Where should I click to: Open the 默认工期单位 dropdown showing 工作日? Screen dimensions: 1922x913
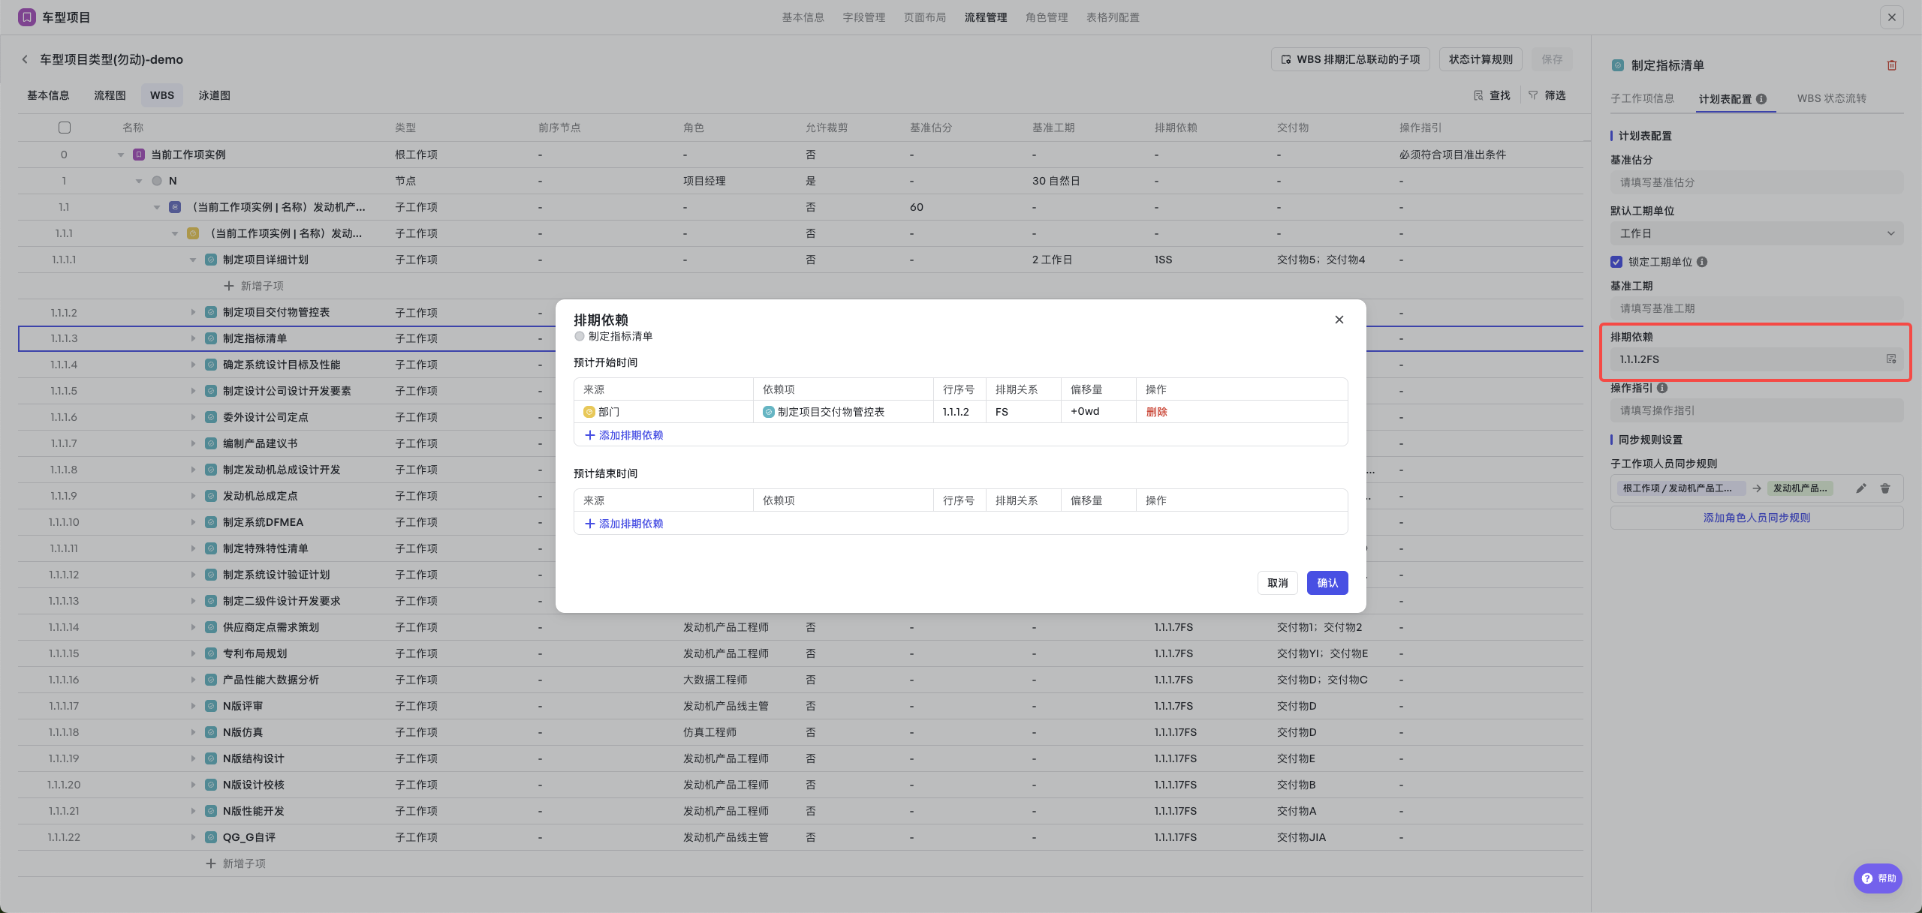[1756, 233]
